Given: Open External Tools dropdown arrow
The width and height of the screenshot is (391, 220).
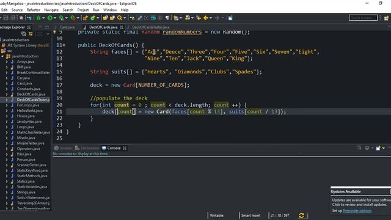Looking at the screenshot, I should (78, 18).
